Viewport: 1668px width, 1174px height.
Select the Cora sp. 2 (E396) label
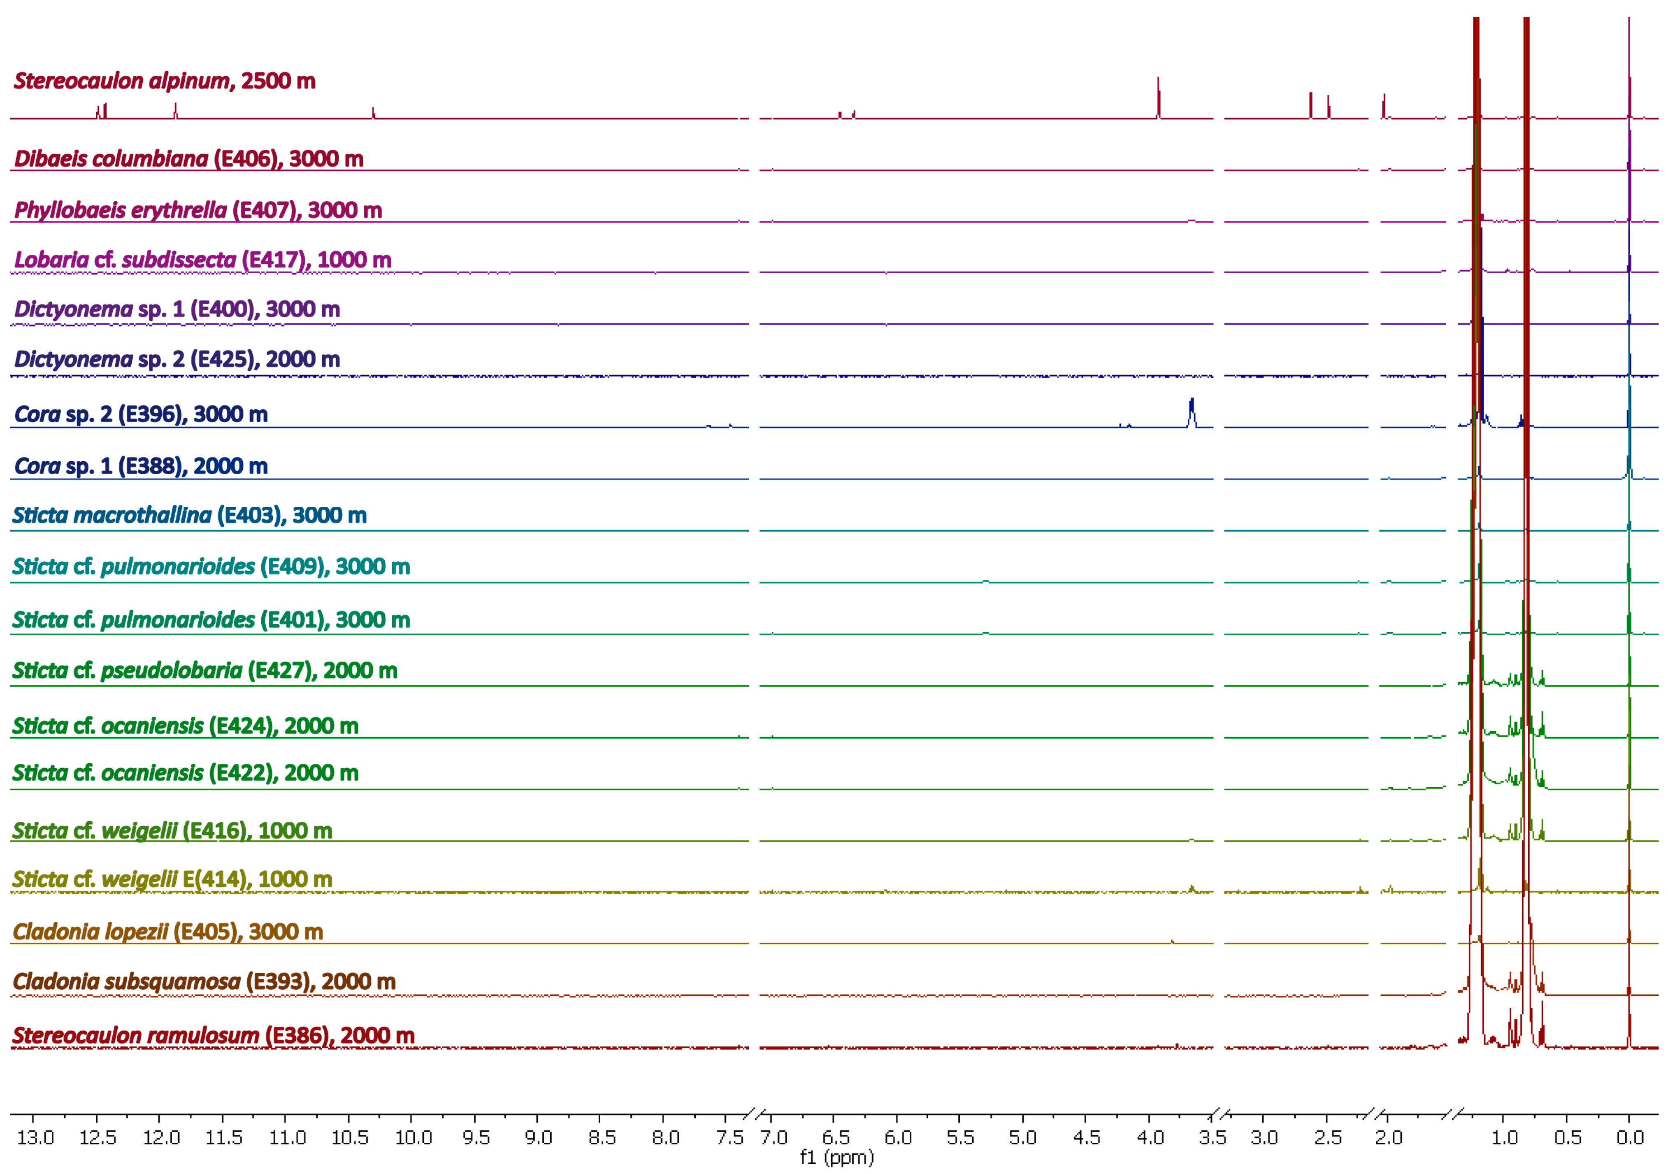click(141, 415)
